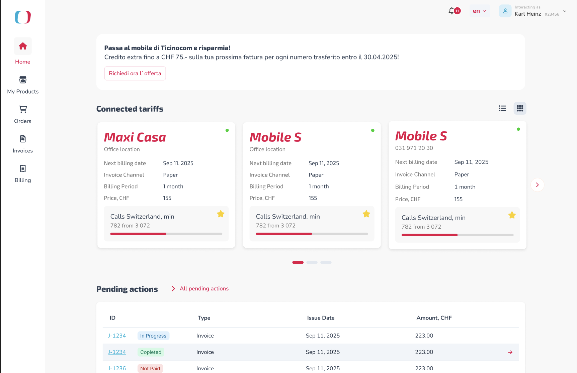
Task: Select the Orders menu label
Action: [23, 121]
